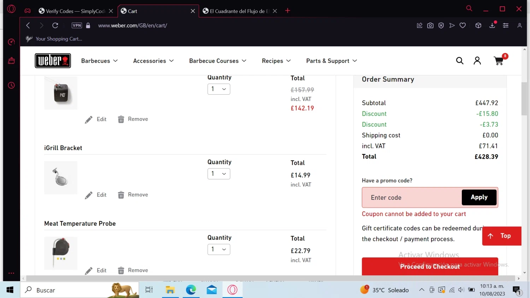
Task: Open the GX Corner gamepad icon
Action: tap(28, 11)
